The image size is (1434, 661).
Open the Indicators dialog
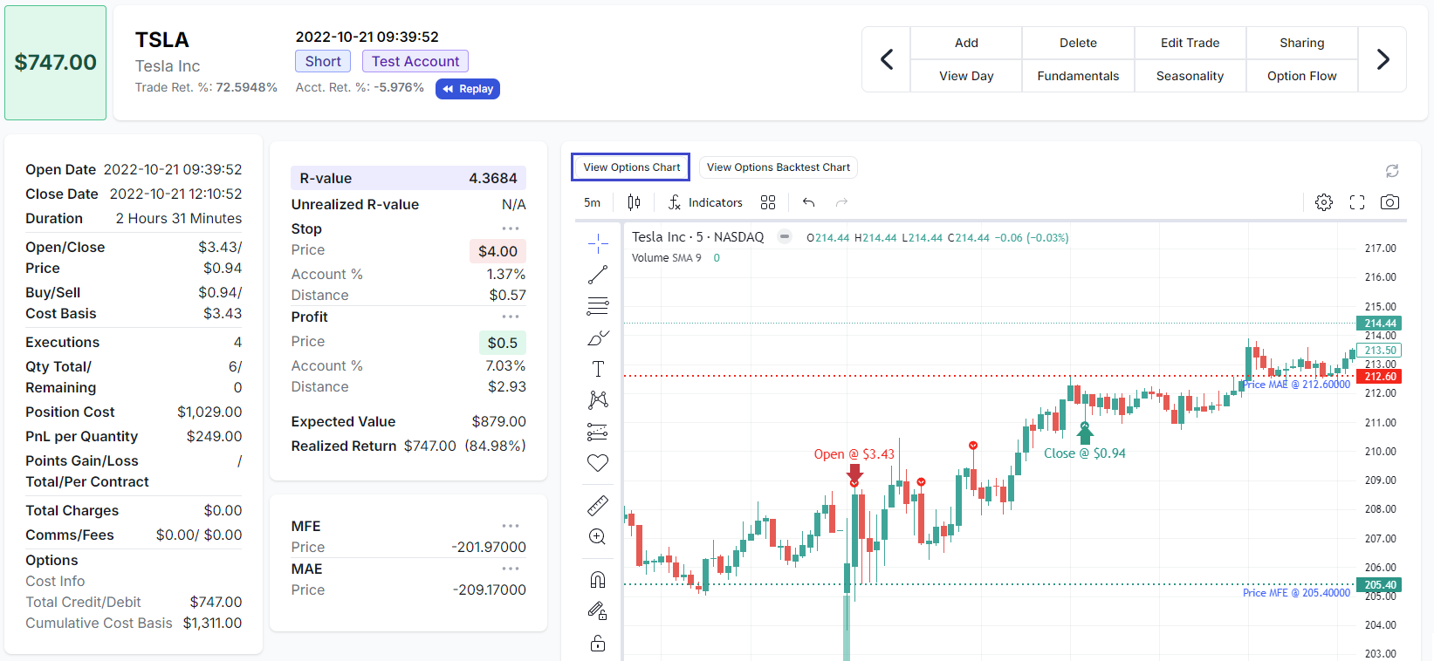(x=706, y=202)
